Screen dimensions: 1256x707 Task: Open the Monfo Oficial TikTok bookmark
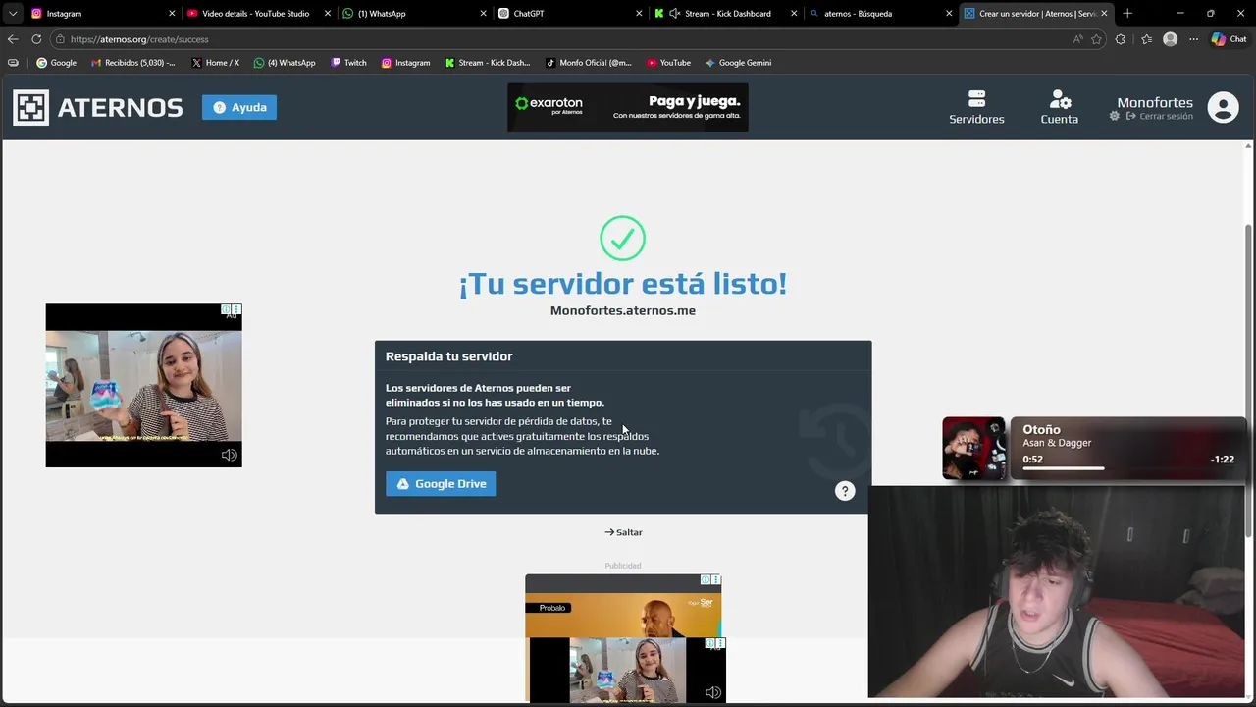[x=589, y=63]
